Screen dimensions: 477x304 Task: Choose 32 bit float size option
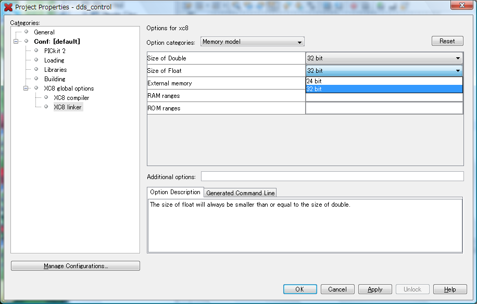click(384, 89)
